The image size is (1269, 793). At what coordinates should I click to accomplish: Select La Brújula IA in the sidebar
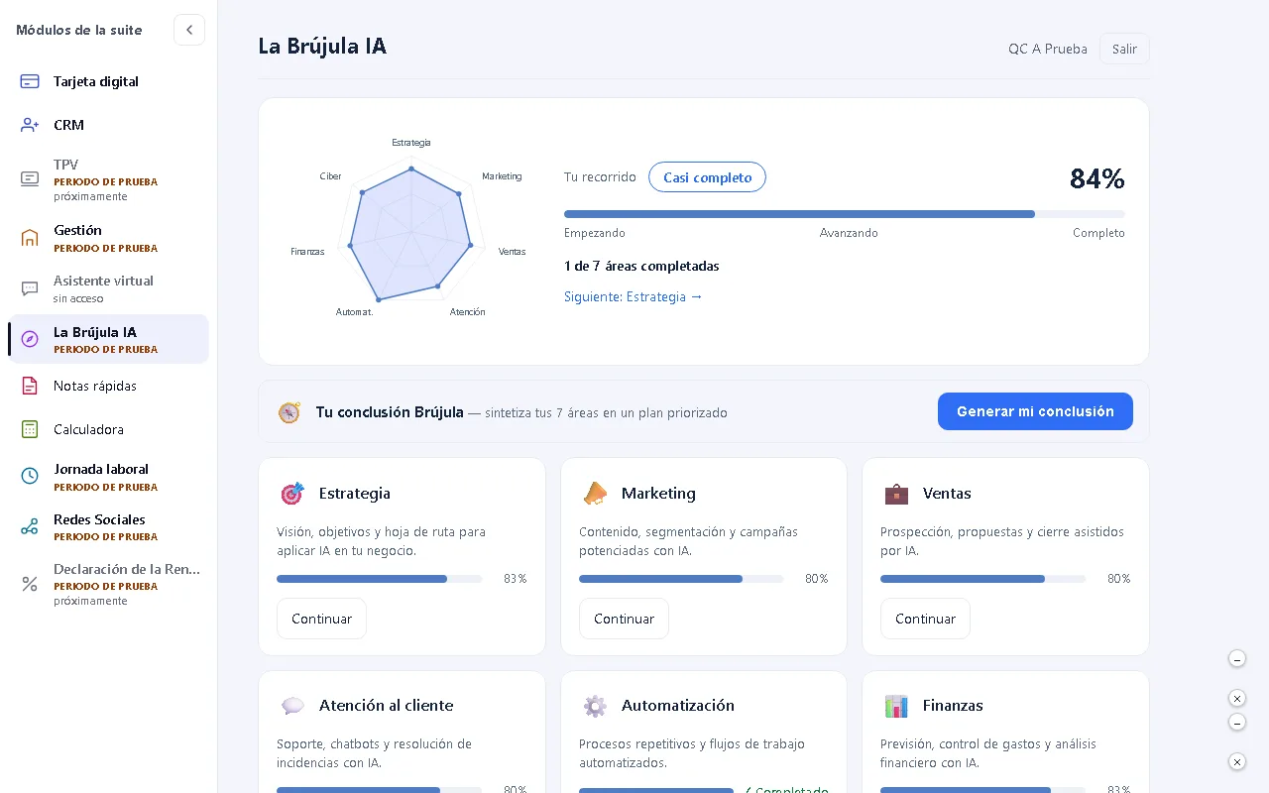pos(109,339)
